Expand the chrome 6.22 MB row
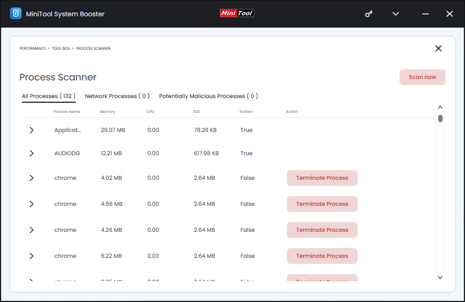Screen dimensions: 465x302 [x=32, y=256]
